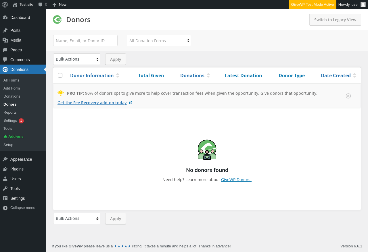Click the donor search input field
This screenshot has width=368, height=252.
(85, 40)
